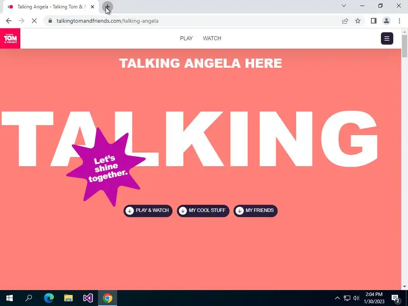408x306 pixels.
Task: Close the Talking Angela tab
Action: (92, 7)
